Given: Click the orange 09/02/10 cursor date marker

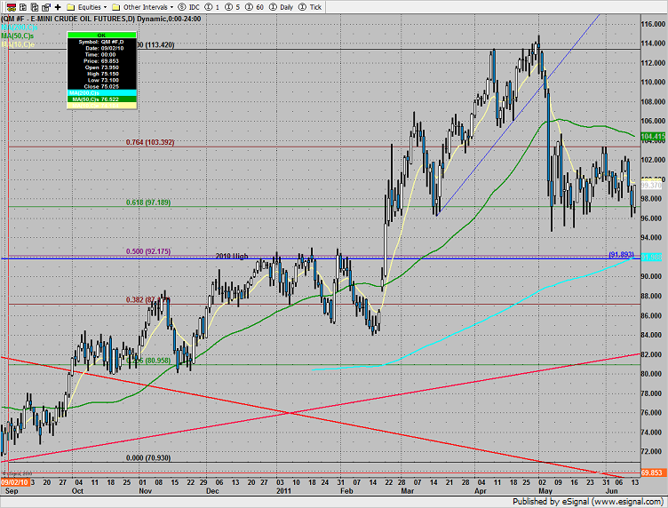Looking at the screenshot, I should tap(15, 482).
